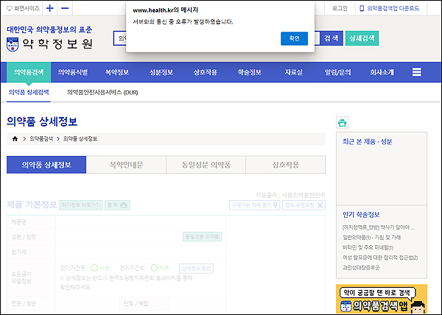Open the 자료실 menu
This screenshot has height=315, width=442.
pyautogui.click(x=293, y=72)
